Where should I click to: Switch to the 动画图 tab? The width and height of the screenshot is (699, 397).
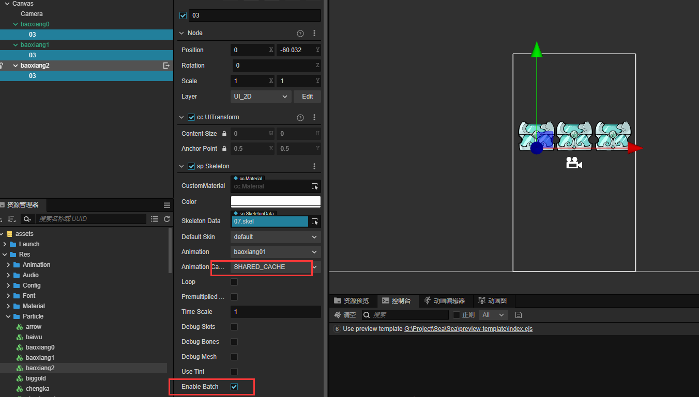(x=493, y=300)
